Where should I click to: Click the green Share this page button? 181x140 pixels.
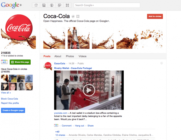point(20,62)
